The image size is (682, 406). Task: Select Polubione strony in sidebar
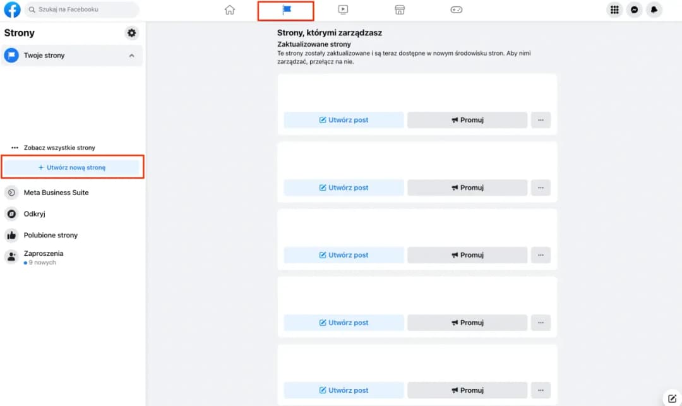51,236
